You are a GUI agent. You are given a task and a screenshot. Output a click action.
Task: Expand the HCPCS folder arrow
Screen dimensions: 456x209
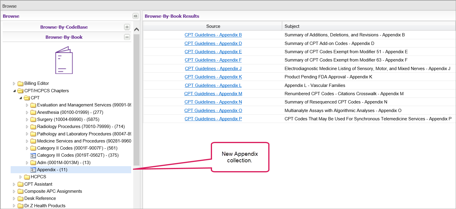click(x=21, y=177)
